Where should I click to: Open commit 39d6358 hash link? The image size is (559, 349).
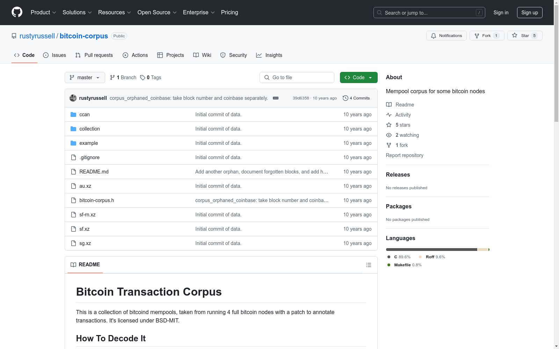tap(301, 98)
